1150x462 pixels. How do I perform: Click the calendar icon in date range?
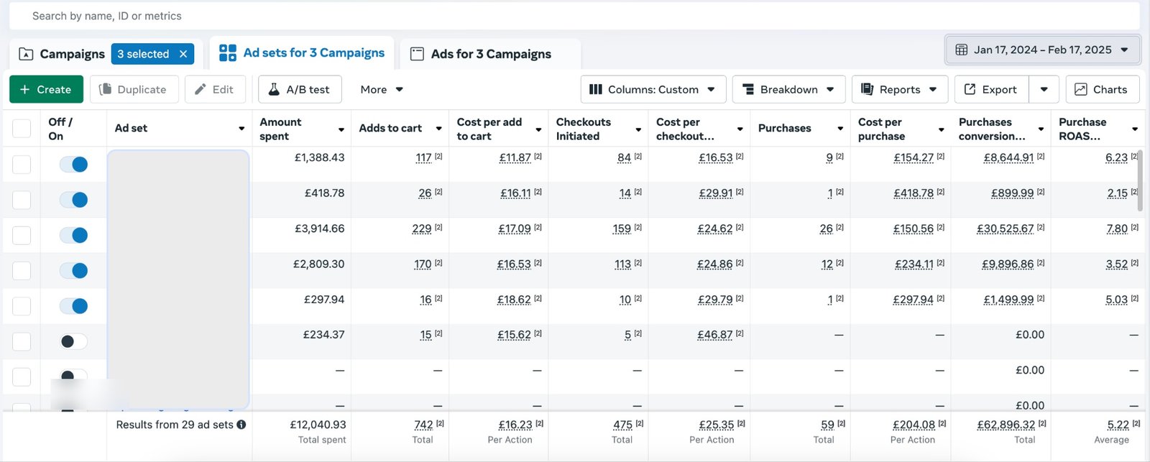click(961, 50)
